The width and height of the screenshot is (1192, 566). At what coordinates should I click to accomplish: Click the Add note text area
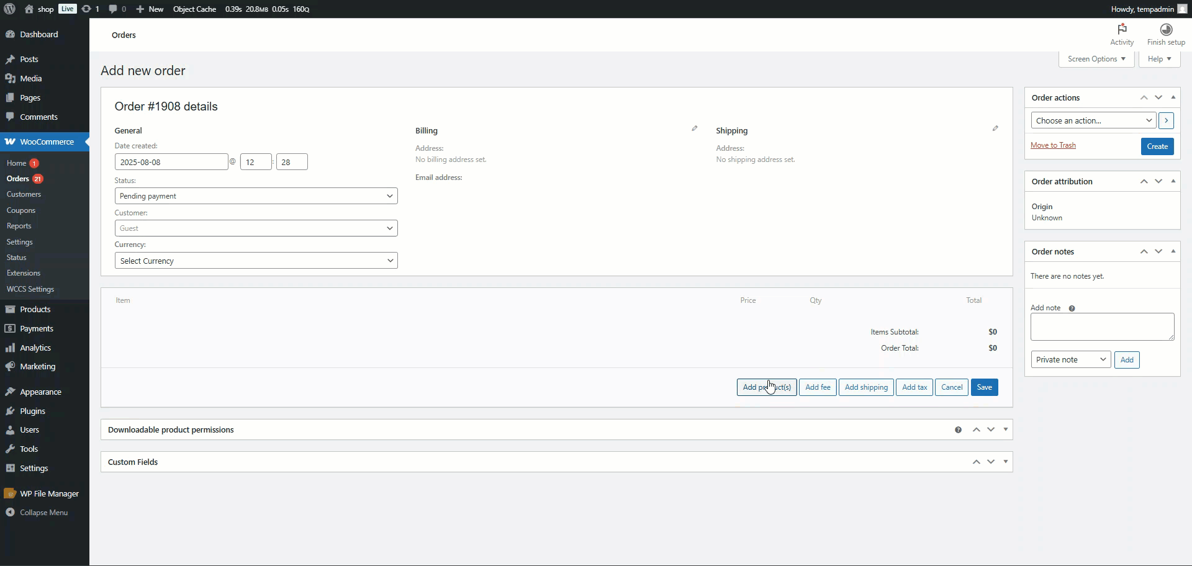pos(1101,326)
